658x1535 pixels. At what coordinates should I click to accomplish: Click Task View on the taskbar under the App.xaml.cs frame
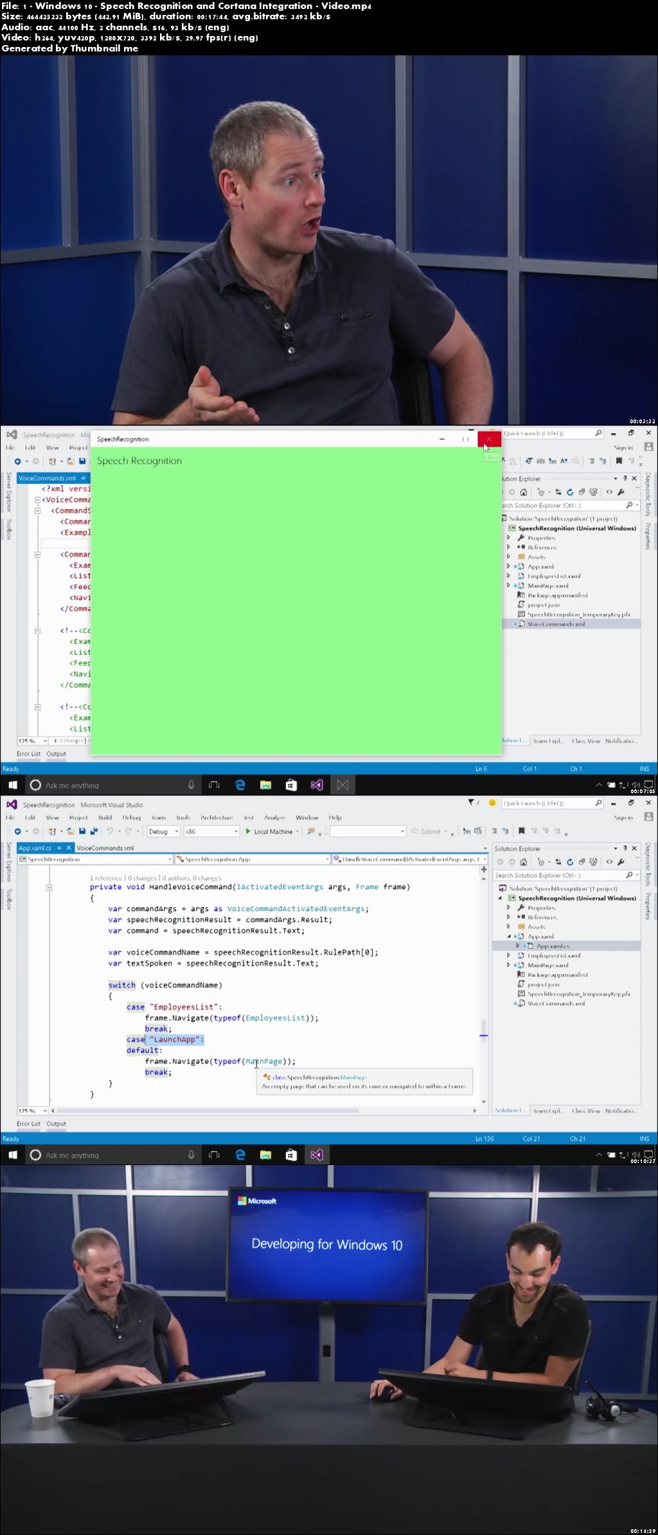point(215,1155)
